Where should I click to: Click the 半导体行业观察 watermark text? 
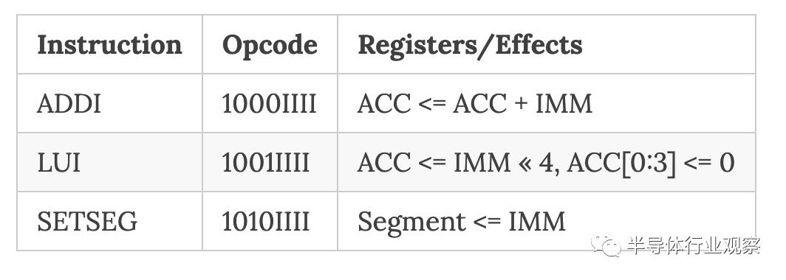(x=694, y=245)
